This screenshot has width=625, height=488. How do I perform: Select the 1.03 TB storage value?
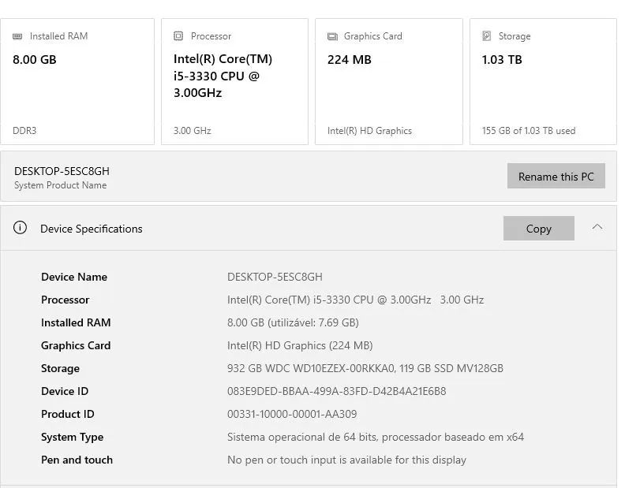click(502, 60)
